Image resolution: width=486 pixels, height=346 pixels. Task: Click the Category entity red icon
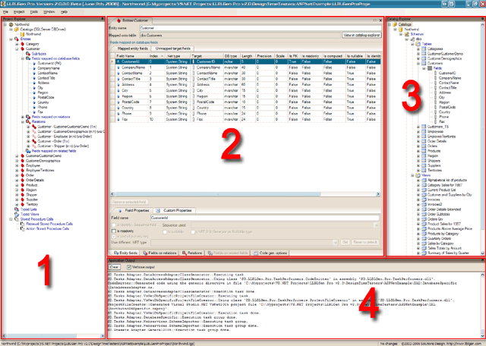click(x=22, y=44)
